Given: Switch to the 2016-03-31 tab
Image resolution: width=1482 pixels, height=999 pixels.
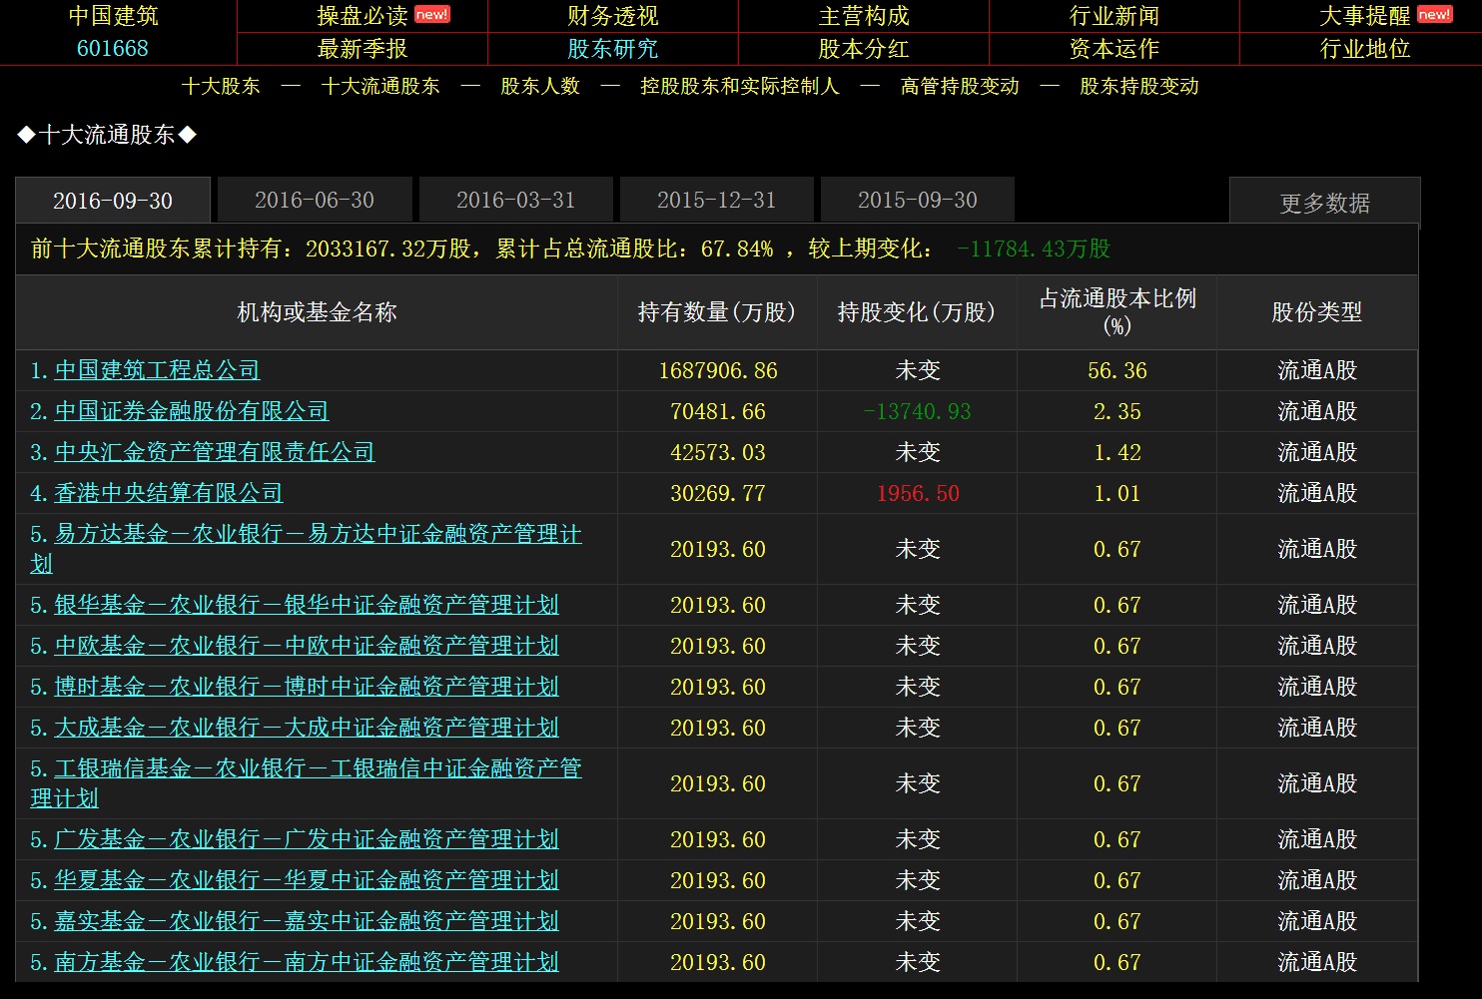Looking at the screenshot, I should coord(515,200).
